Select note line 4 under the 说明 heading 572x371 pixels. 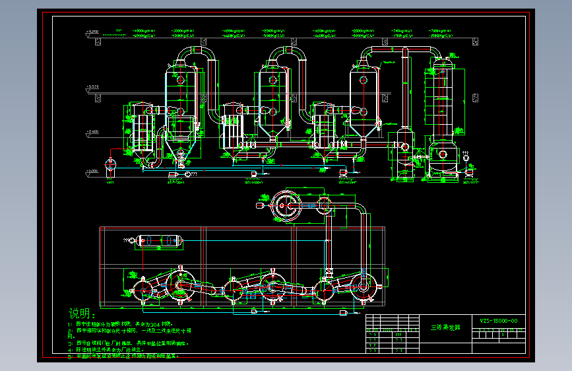click(106, 350)
